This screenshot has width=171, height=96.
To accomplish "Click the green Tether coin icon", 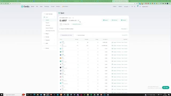I will [x=61, y=52].
